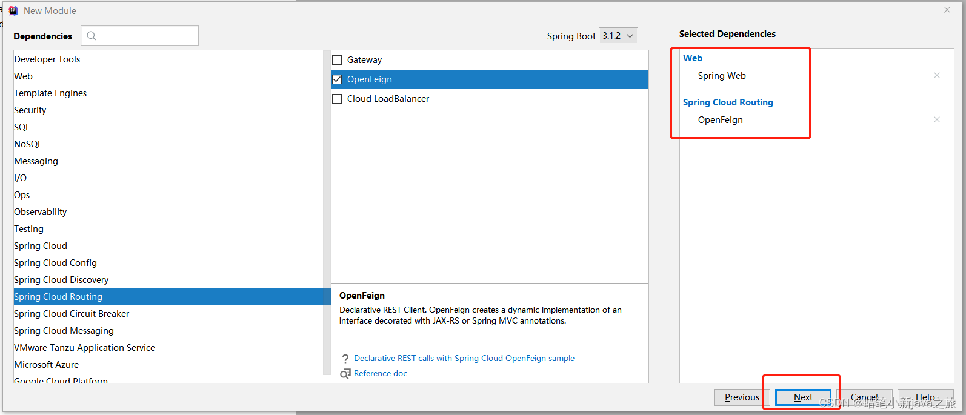This screenshot has width=966, height=415.
Task: Select the Gateway dependency row label
Action: (x=364, y=60)
